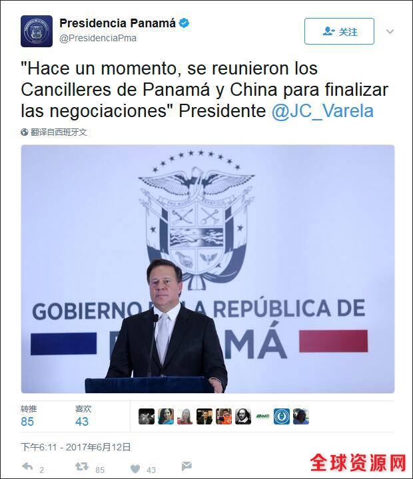Expand the tweet options chevron
Screen dimensions: 413x479
(x=390, y=31)
